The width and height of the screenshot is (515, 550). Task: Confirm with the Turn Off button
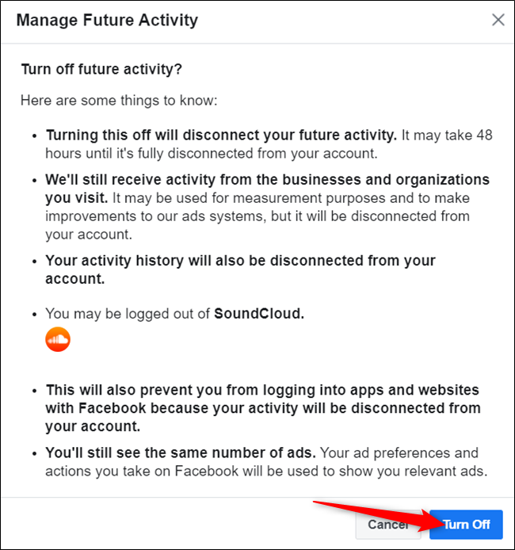pyautogui.click(x=467, y=525)
